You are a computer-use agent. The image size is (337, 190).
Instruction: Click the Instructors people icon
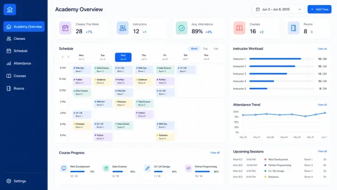123,28
